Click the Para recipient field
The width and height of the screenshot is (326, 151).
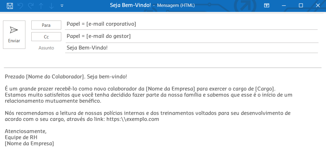pyautogui.click(x=191, y=24)
